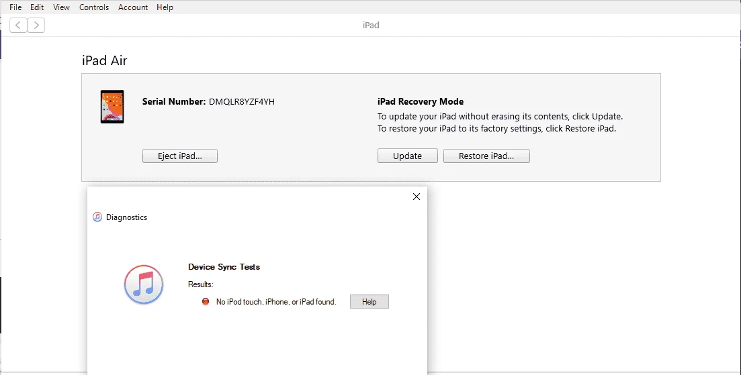The width and height of the screenshot is (741, 375).
Task: Click the large iTunes music note logo
Action: tap(144, 284)
